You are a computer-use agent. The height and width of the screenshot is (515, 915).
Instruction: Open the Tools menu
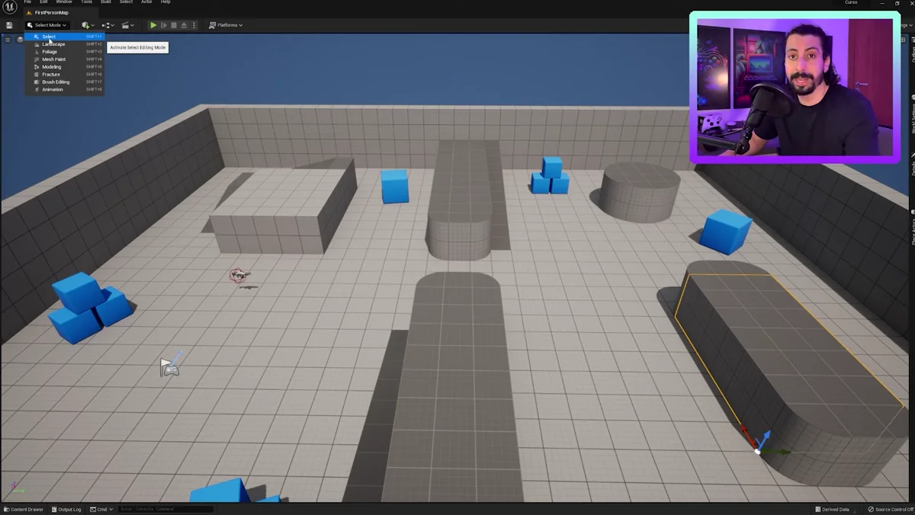(87, 2)
